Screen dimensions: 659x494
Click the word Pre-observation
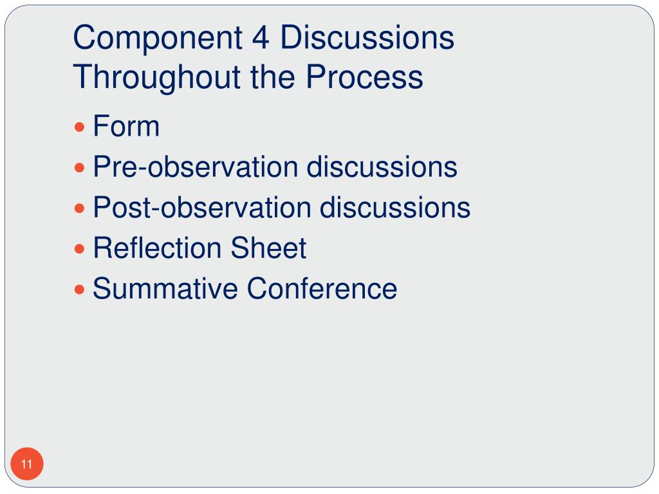(196, 167)
